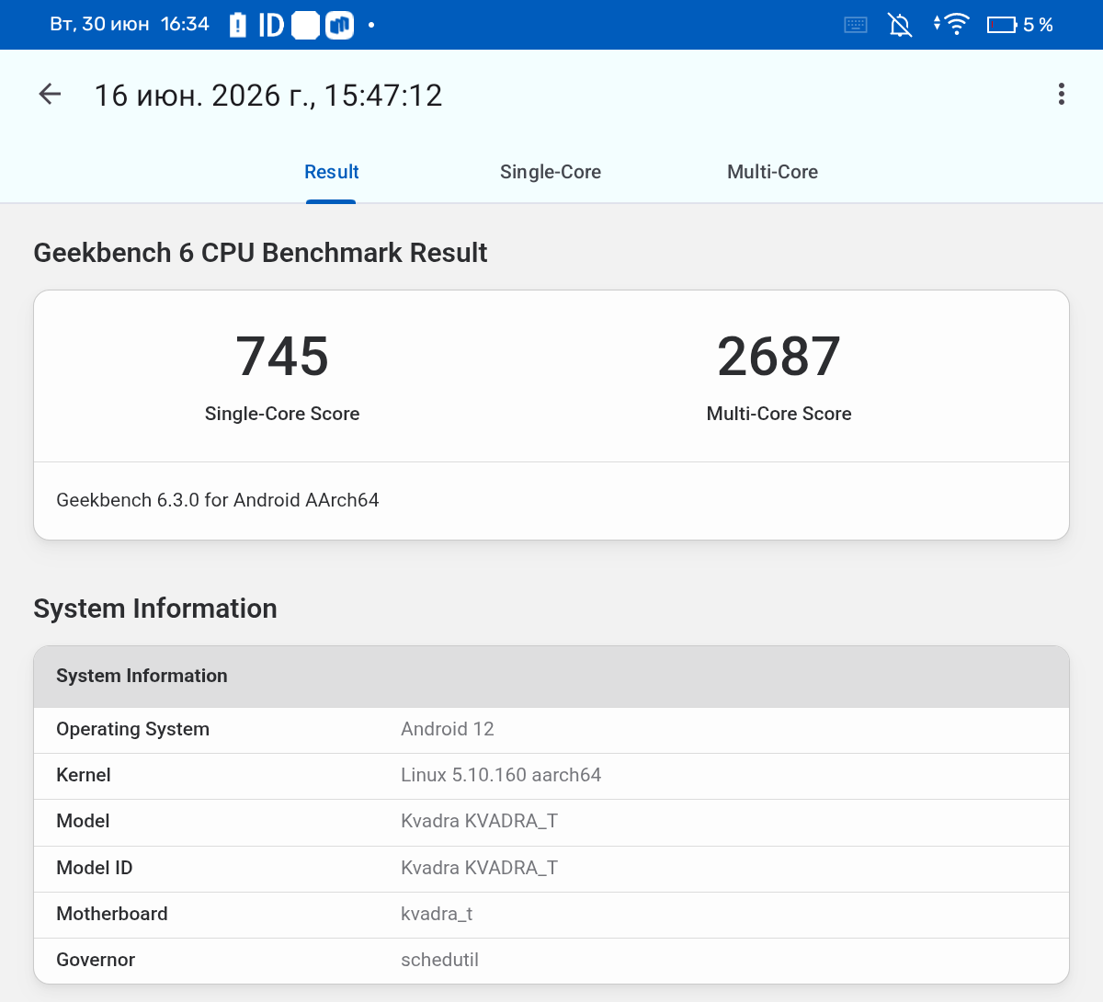The image size is (1103, 1002).
Task: Tap the Geekbench 6 CPU Benchmark Result heading
Action: pos(260,253)
